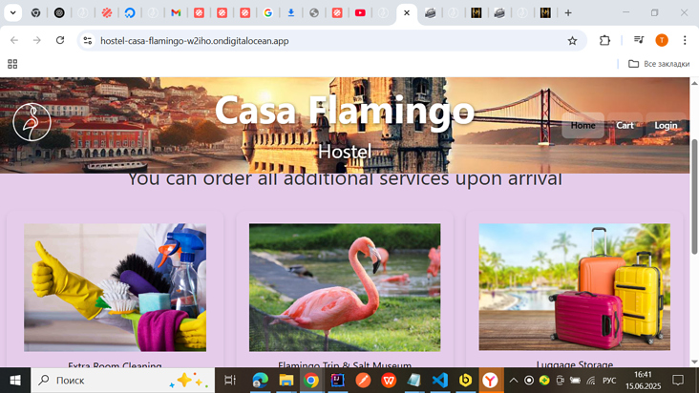
Task: Go back with the browser back arrow
Action: point(14,40)
